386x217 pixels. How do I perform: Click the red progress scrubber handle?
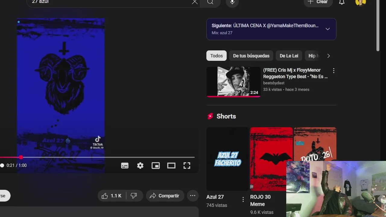tap(21, 157)
